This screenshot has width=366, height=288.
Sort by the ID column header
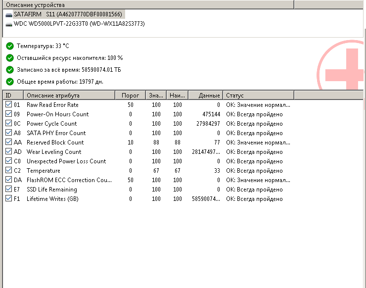(13, 96)
